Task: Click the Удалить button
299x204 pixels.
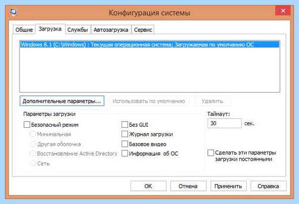Action: click(212, 101)
